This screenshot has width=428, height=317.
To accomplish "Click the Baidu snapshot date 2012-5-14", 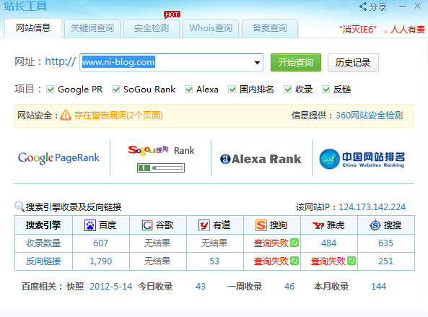I will pos(111,287).
